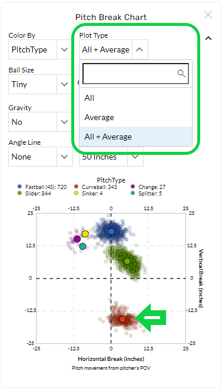
Task: Click the blue Fastball average marker
Action: [x=111, y=231]
